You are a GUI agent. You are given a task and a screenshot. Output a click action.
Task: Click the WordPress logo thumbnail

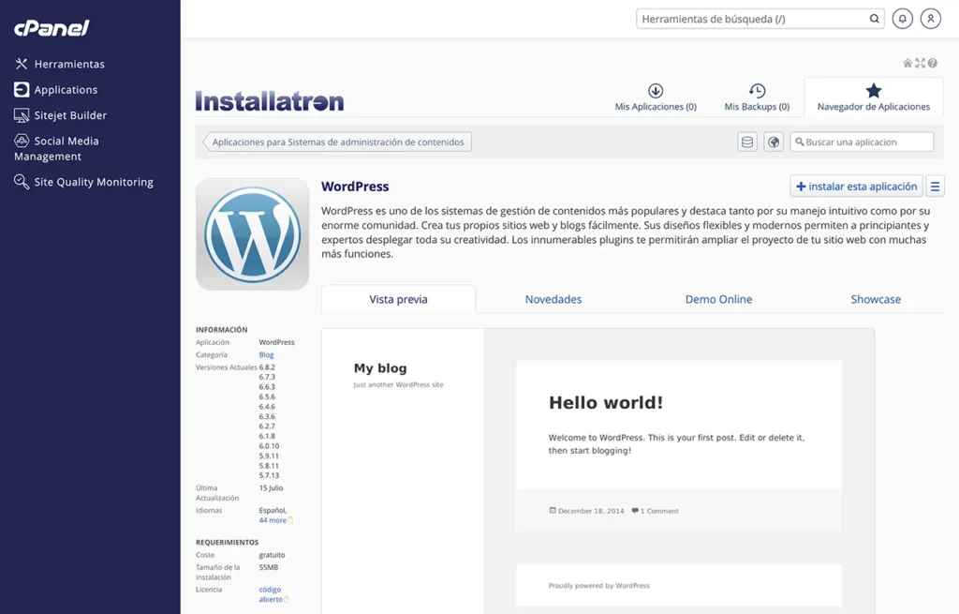click(x=251, y=232)
